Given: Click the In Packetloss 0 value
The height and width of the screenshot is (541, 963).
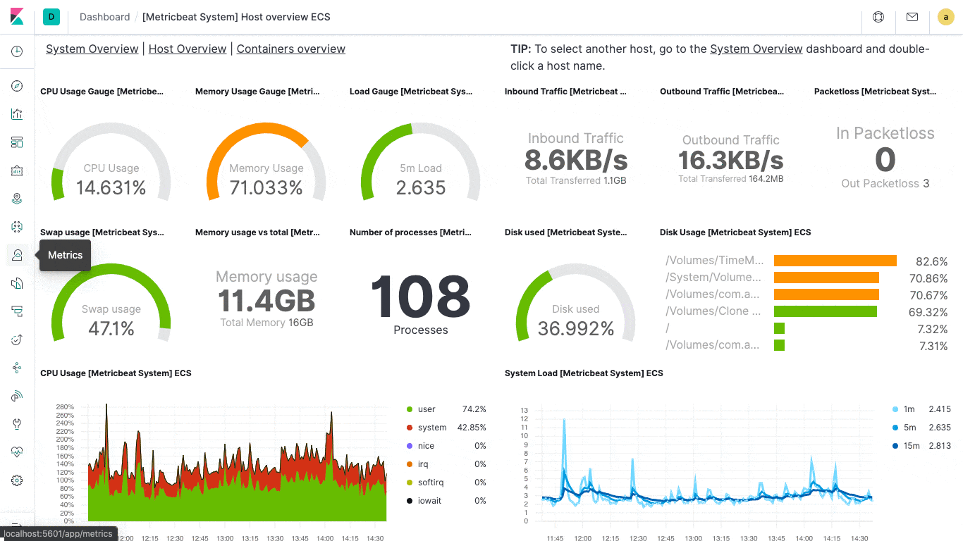Looking at the screenshot, I should coord(885,160).
